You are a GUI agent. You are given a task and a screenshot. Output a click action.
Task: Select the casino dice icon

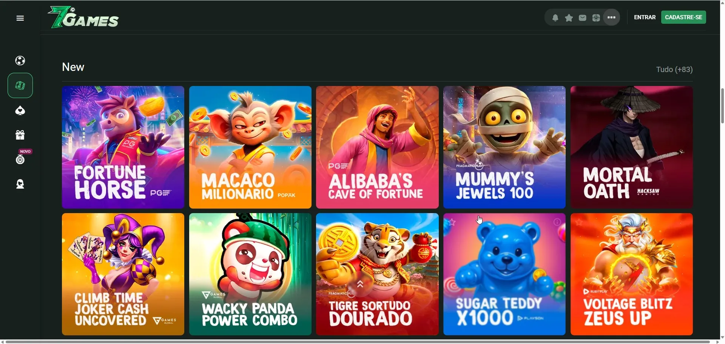click(x=20, y=86)
